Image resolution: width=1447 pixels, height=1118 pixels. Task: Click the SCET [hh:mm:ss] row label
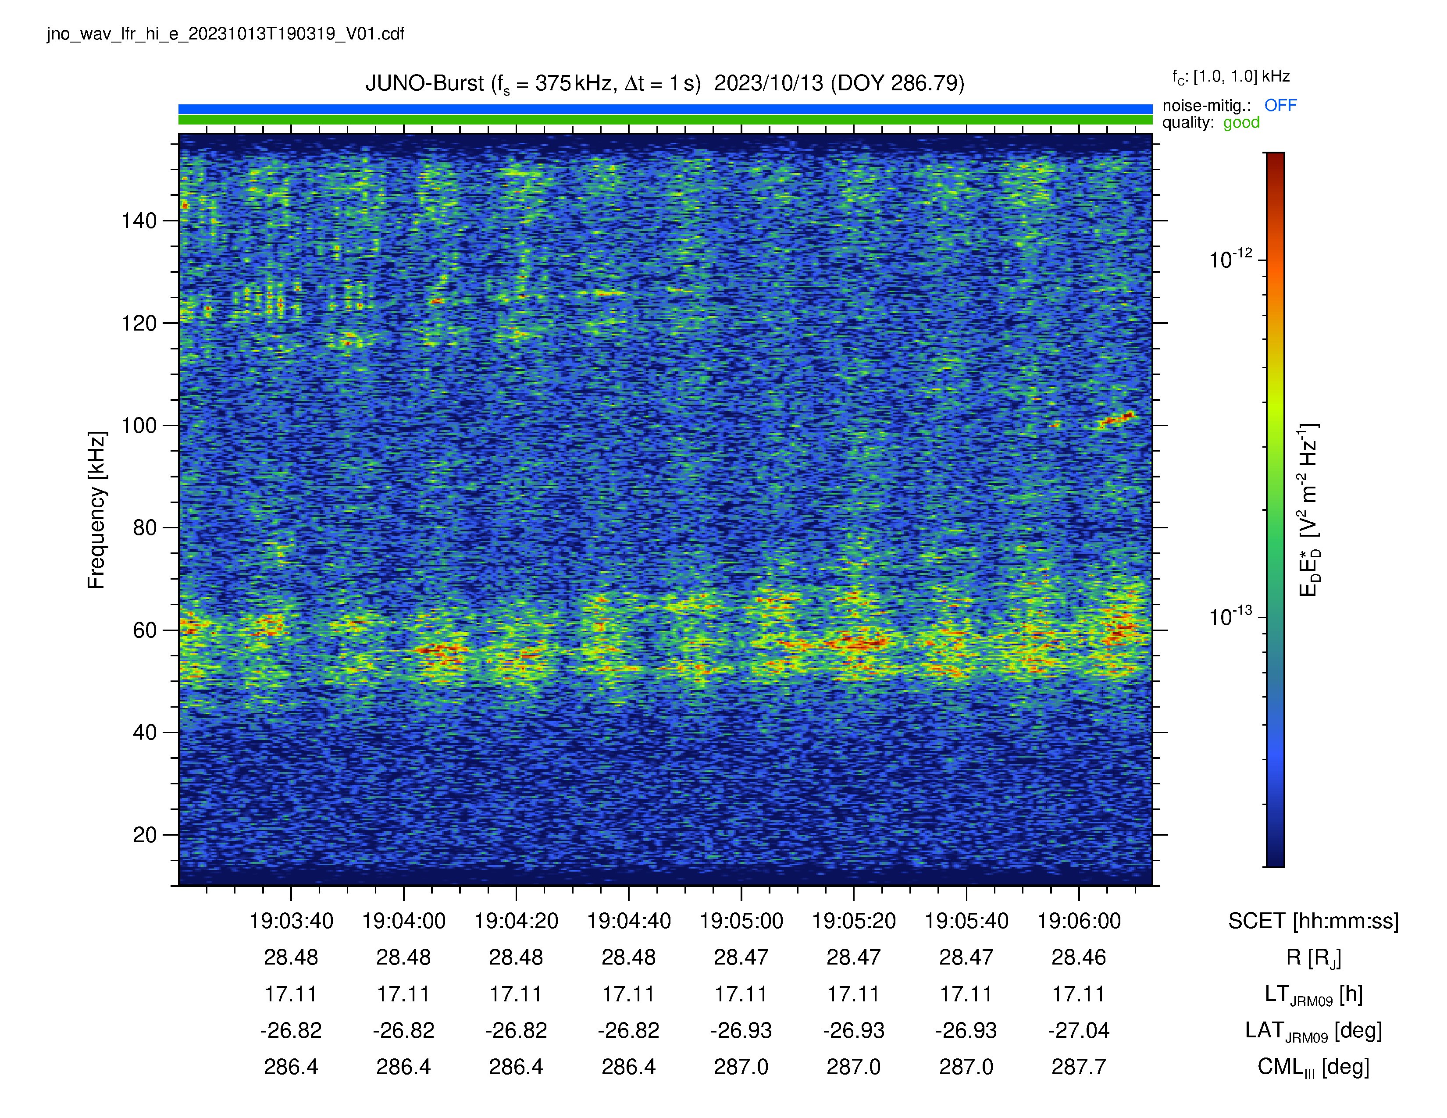(1313, 921)
